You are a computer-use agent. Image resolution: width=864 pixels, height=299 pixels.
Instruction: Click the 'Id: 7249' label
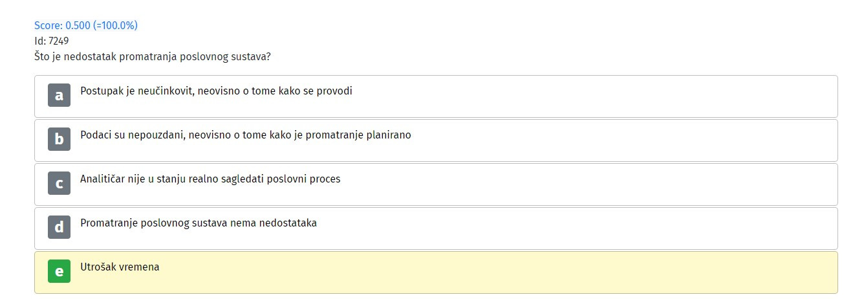point(52,41)
